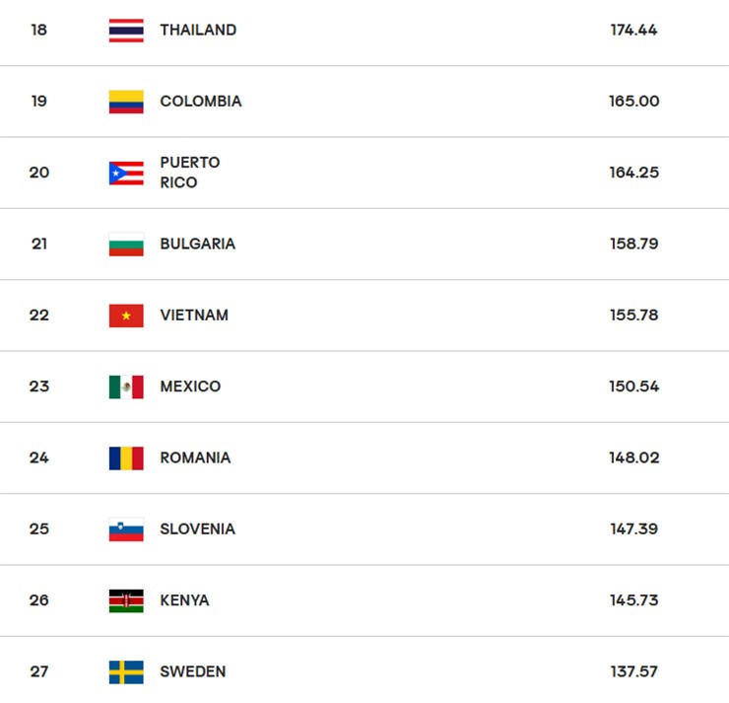The height and width of the screenshot is (703, 729).
Task: Select the VIETNAM team name
Action: click(194, 316)
